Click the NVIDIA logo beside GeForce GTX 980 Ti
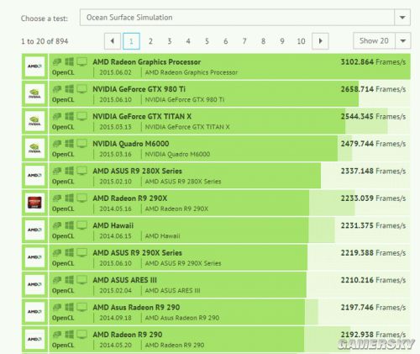The width and height of the screenshot is (420, 354). (x=34, y=93)
